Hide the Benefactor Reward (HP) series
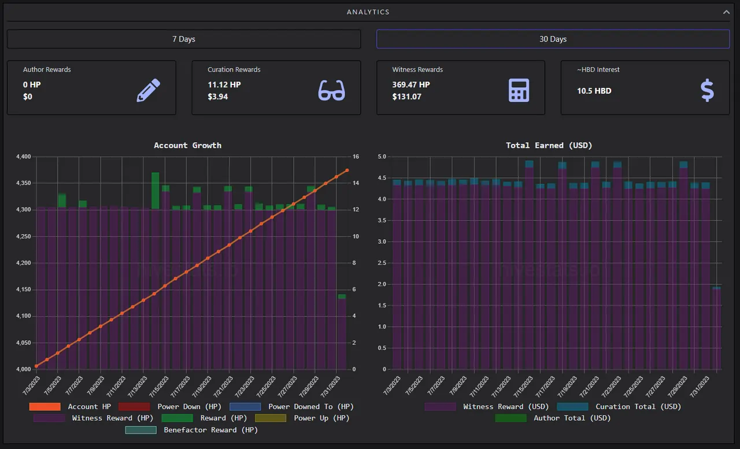The height and width of the screenshot is (449, 740). pyautogui.click(x=191, y=430)
